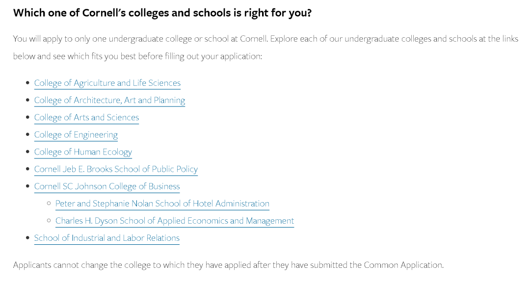
Task: Visit College of Architecture, Art and Planning
Action: (109, 101)
